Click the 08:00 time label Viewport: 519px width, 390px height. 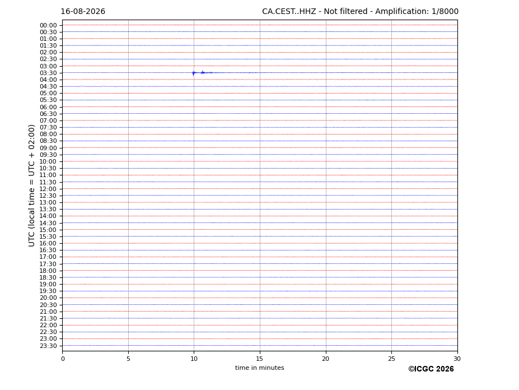click(x=48, y=134)
